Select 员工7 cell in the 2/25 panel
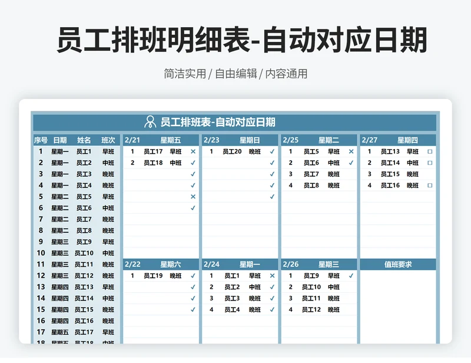 311,174
